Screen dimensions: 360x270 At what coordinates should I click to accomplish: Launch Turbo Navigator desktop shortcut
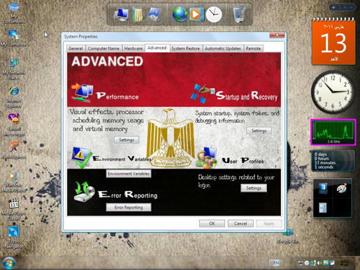pos(14,237)
